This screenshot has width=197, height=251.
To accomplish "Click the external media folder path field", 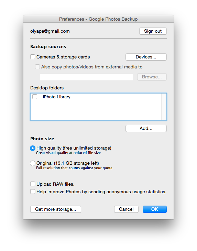I will pos(86,77).
